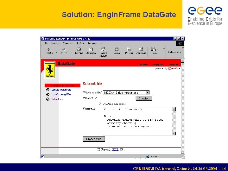The height and width of the screenshot is (171, 228).
Task: Click the bullet icon beside Submit file
Action: (48, 99)
